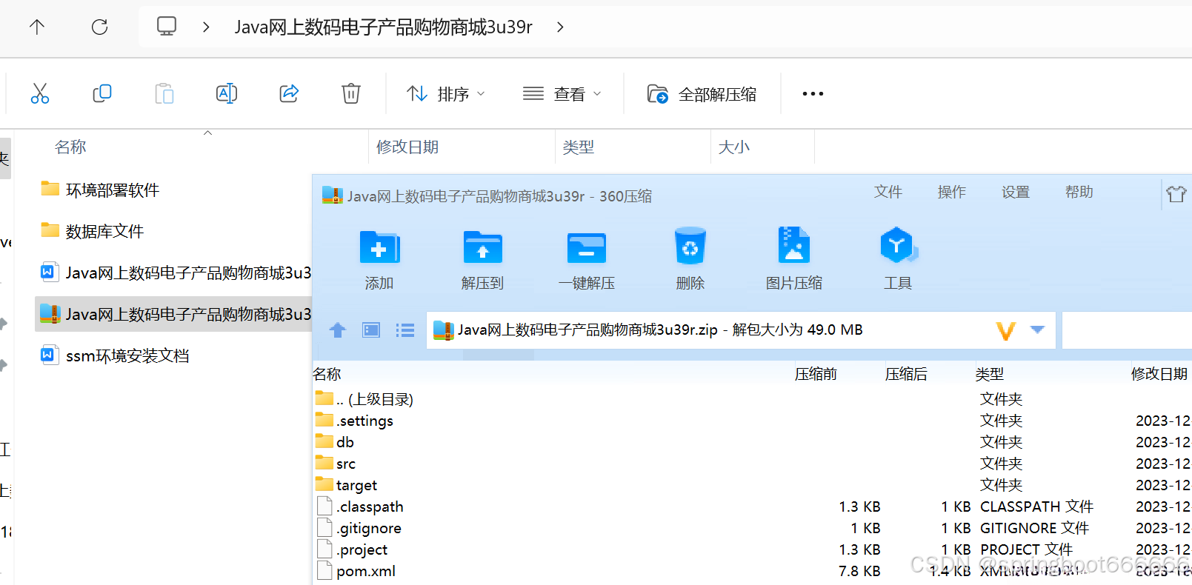Select the pom.xml file in archive
Screen dimensions: 1192x585
tap(752, 571)
